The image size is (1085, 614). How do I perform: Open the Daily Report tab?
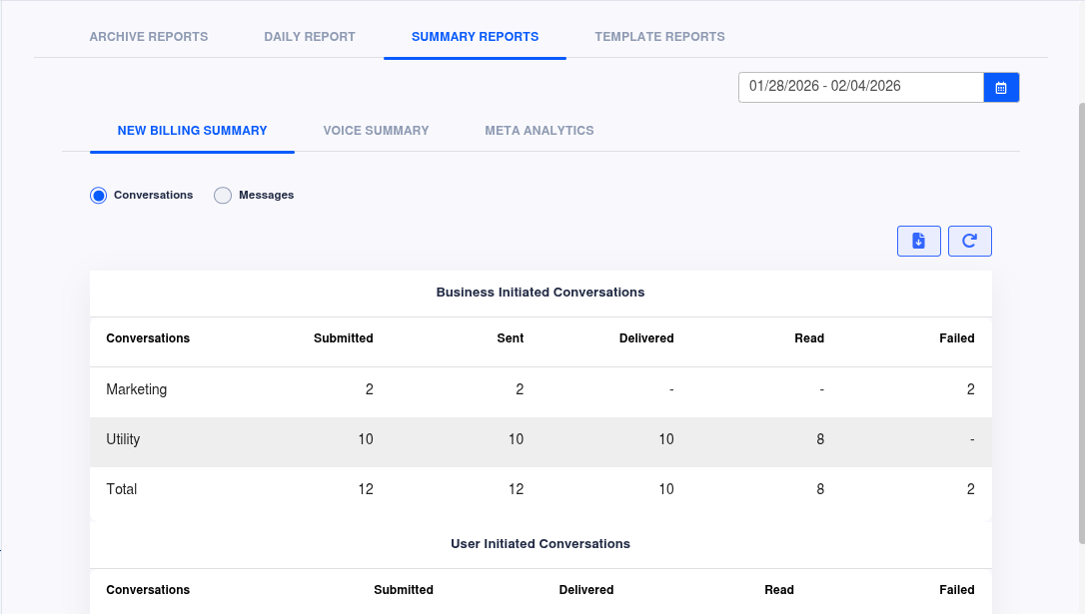coord(310,37)
